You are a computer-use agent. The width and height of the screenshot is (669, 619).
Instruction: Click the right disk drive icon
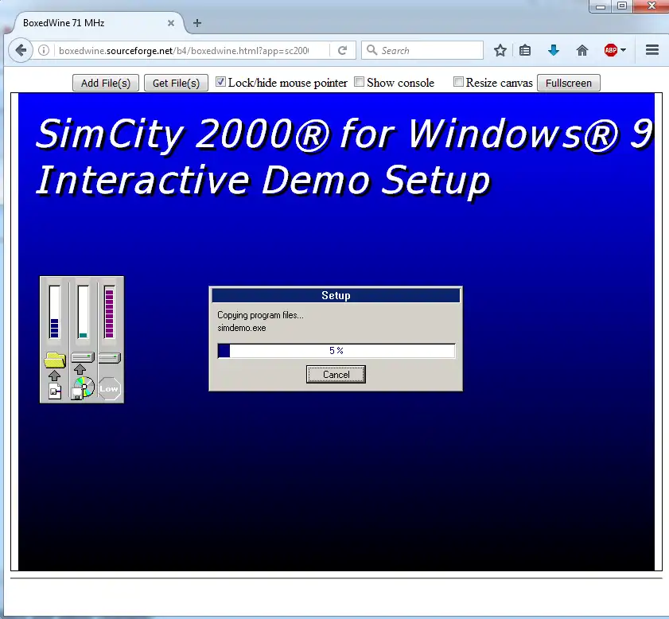point(110,357)
